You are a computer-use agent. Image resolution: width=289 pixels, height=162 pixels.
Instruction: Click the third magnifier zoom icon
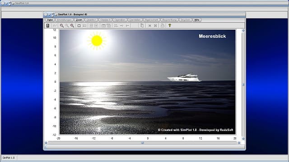[x=72, y=26]
